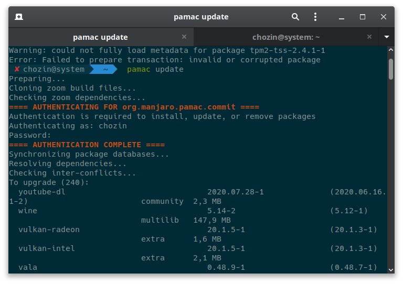Click version '2020.07.28-1'
This screenshot has width=403, height=284.
pyautogui.click(x=236, y=192)
